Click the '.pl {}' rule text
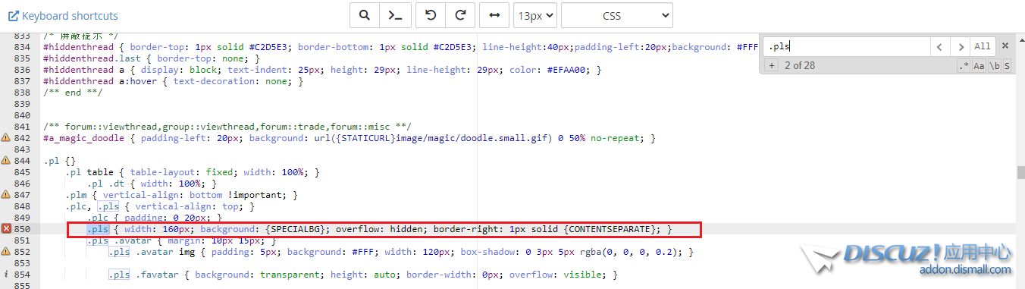Viewport: 1025px width, 289px height. pyautogui.click(x=60, y=161)
